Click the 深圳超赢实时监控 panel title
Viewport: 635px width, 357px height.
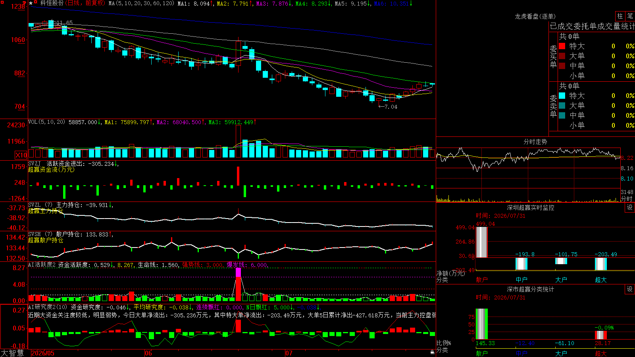[531, 207]
